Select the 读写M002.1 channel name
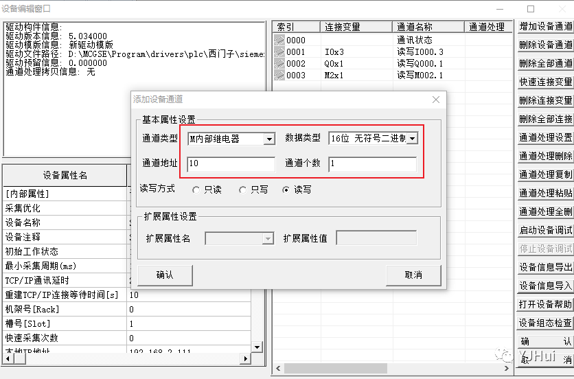574x379 pixels. click(x=420, y=76)
